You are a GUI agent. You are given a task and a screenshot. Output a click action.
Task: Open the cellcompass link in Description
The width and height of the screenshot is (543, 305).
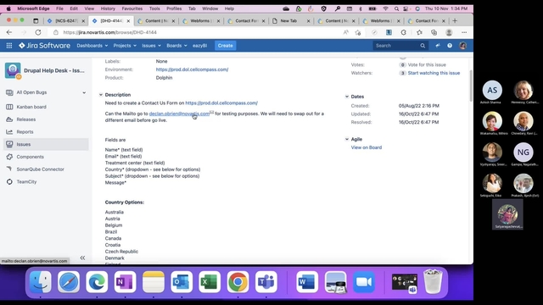click(x=221, y=103)
